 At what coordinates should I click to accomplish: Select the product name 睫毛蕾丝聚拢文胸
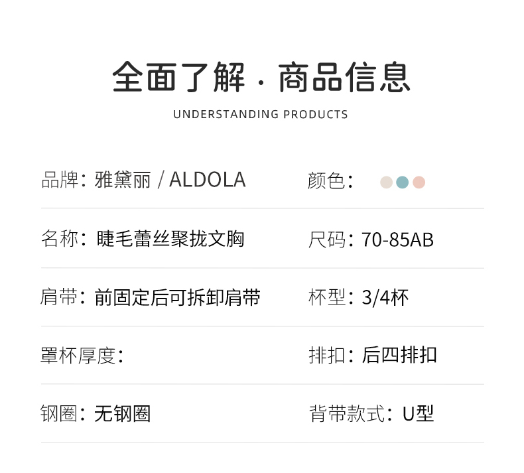pos(169,239)
